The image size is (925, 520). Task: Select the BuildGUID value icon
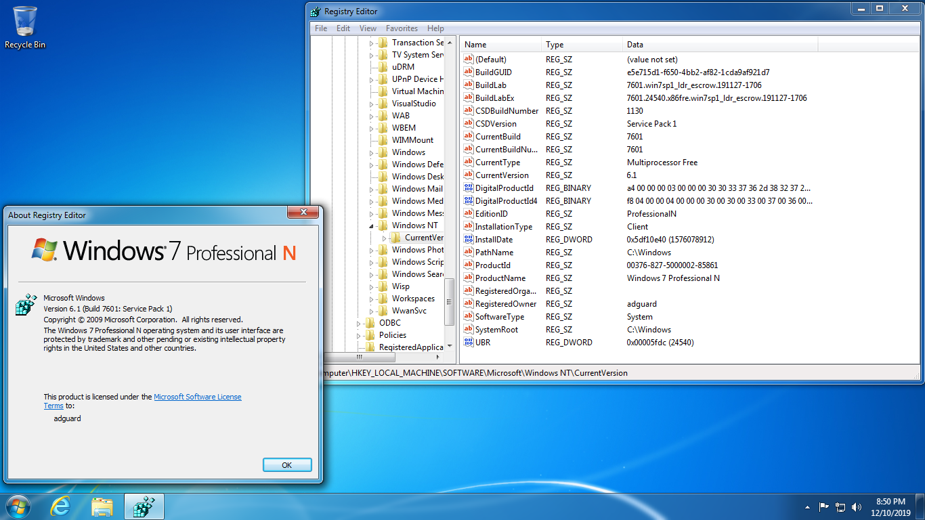(468, 72)
